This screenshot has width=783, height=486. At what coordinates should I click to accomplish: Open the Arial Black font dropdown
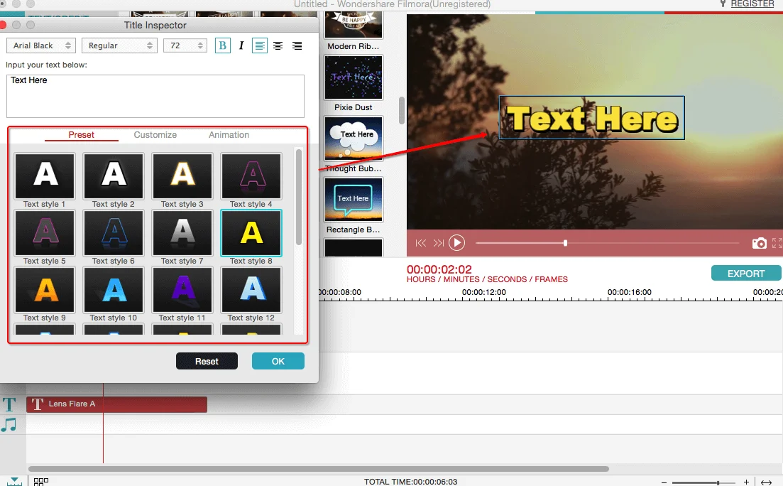(x=41, y=45)
